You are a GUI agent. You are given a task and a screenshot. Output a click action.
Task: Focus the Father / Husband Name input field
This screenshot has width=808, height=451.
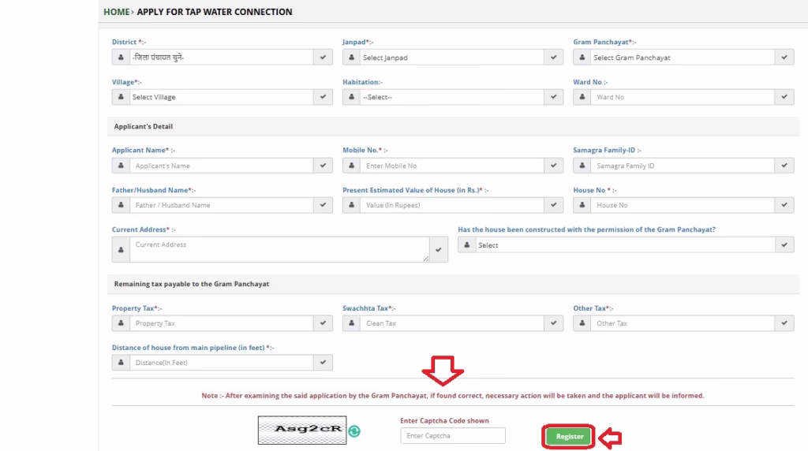coord(222,205)
